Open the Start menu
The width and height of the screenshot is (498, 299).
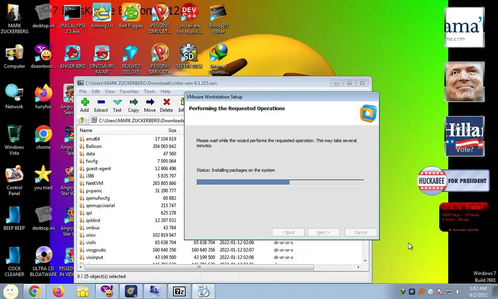coord(11,291)
